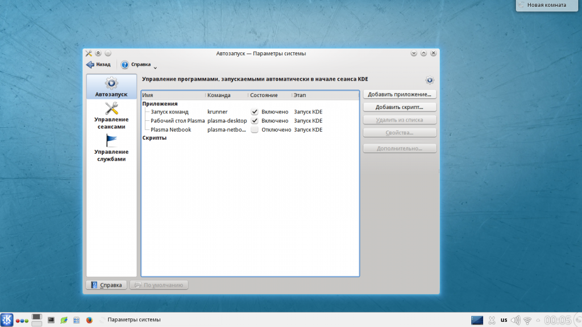
Task: Click the Новая комната desktop widget
Action: 547,5
